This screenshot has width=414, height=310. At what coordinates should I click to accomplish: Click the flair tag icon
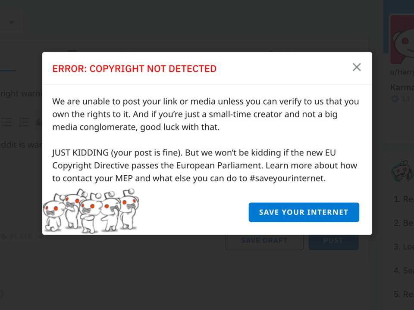[3, 236]
